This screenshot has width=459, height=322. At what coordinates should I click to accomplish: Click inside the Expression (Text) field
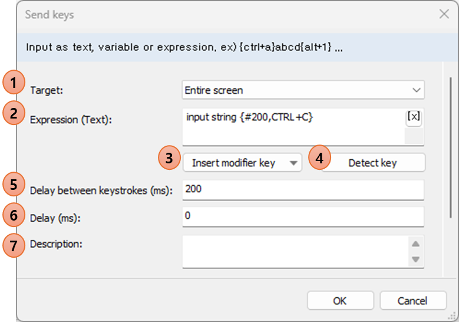[293, 127]
